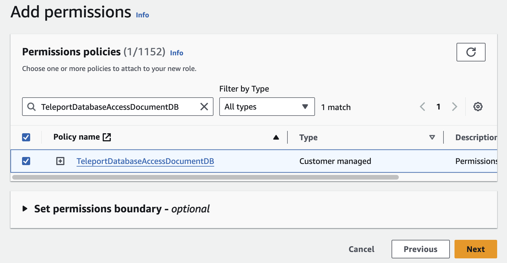Click the refresh policies icon button
507x263 pixels.
(x=471, y=52)
